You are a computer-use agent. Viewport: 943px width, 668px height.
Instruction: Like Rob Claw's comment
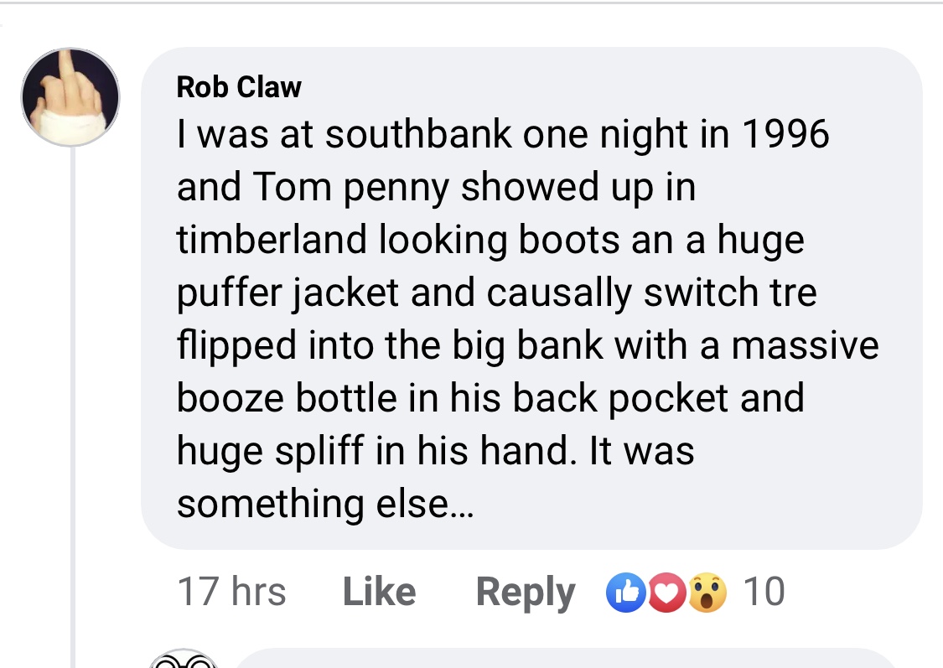[x=379, y=592]
